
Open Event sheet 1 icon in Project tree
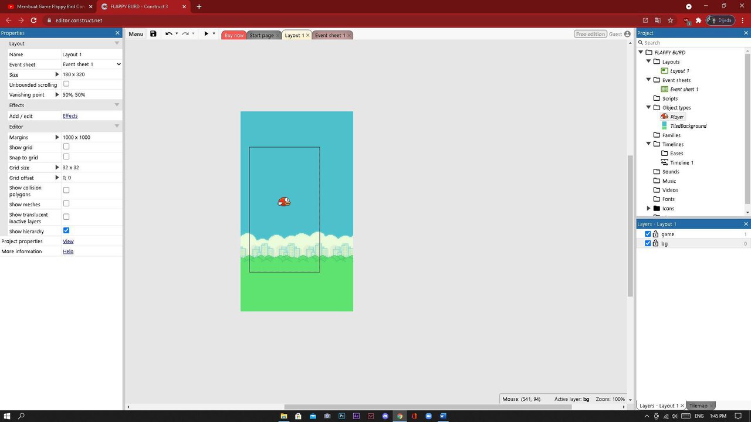pyautogui.click(x=664, y=89)
